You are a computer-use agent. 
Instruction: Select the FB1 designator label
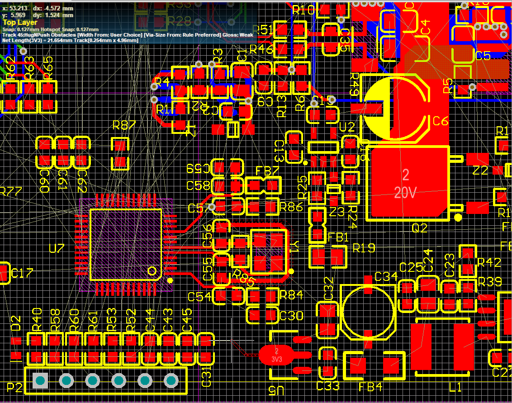[338, 237]
